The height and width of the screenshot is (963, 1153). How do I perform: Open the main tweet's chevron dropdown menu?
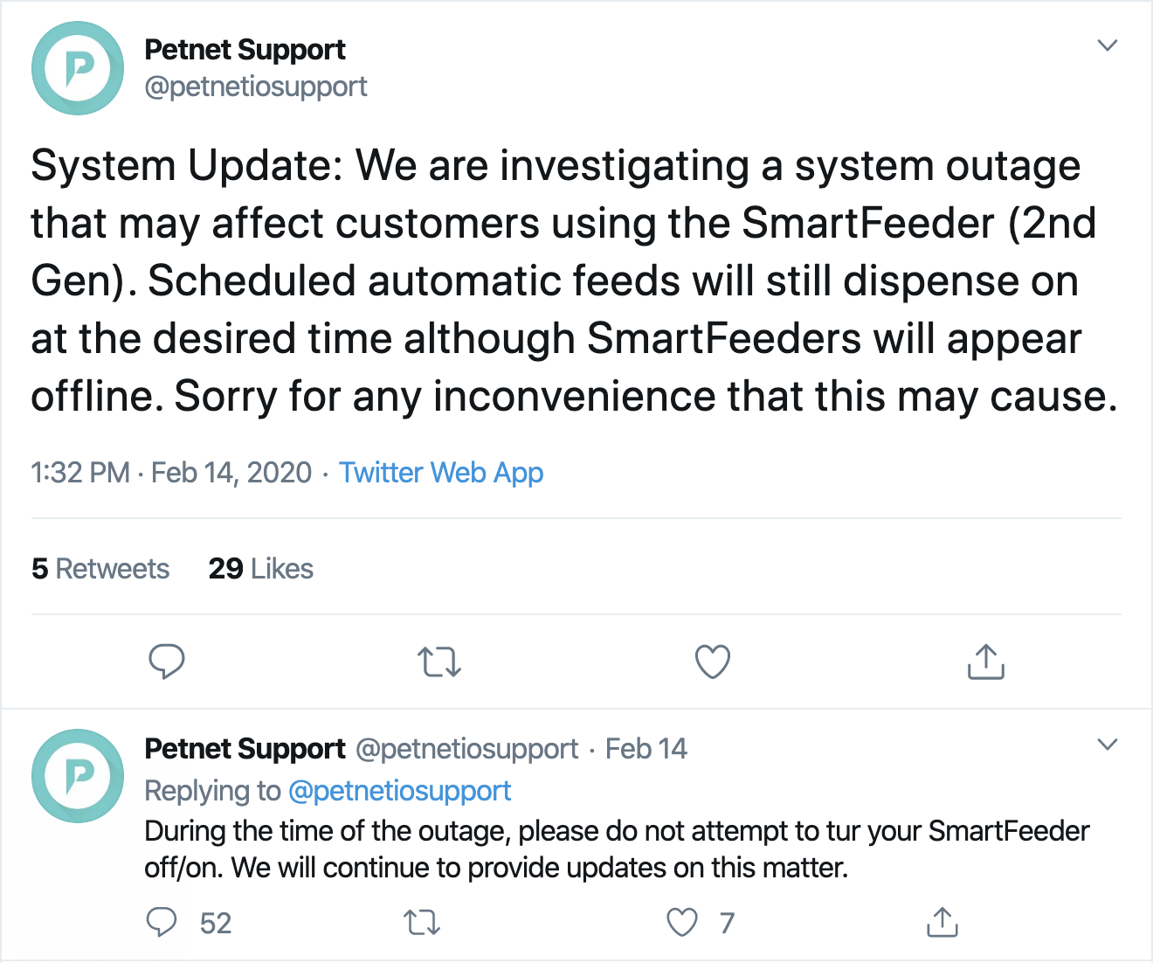[x=1108, y=45]
